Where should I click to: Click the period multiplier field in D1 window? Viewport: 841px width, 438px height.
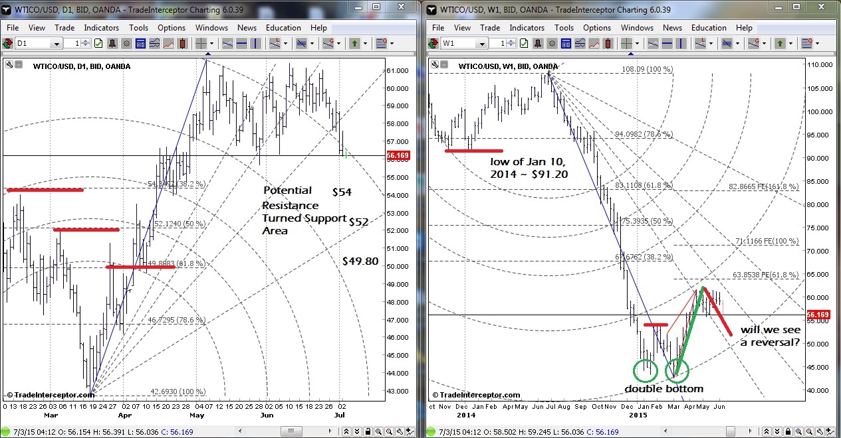coord(71,43)
